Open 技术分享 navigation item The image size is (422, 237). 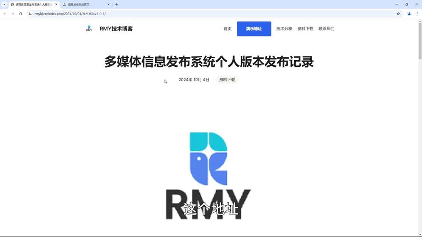coord(284,29)
